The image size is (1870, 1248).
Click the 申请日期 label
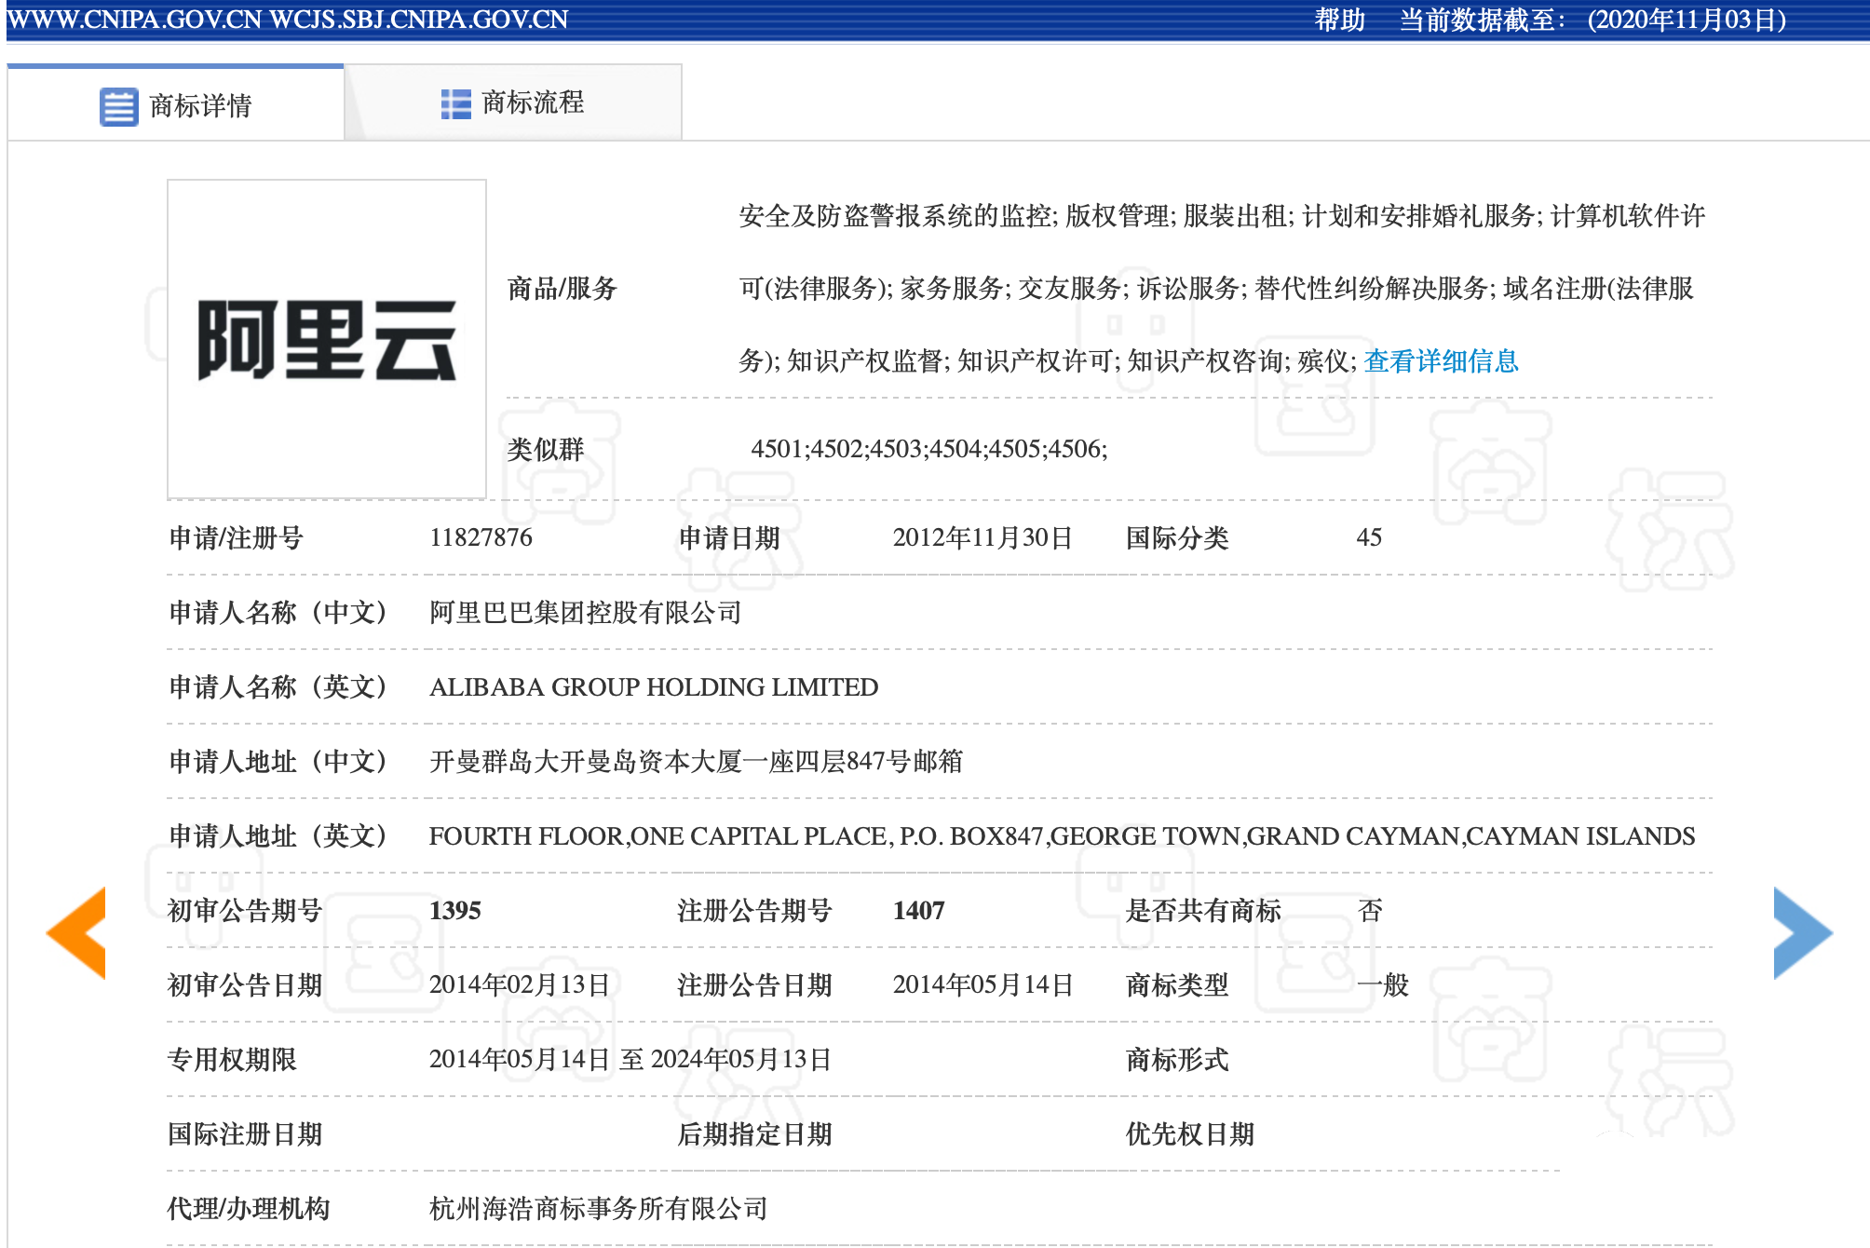pos(729,537)
